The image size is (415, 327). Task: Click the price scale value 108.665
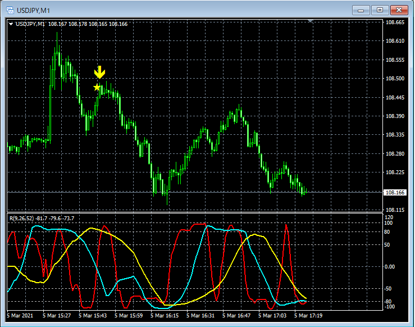395,22
